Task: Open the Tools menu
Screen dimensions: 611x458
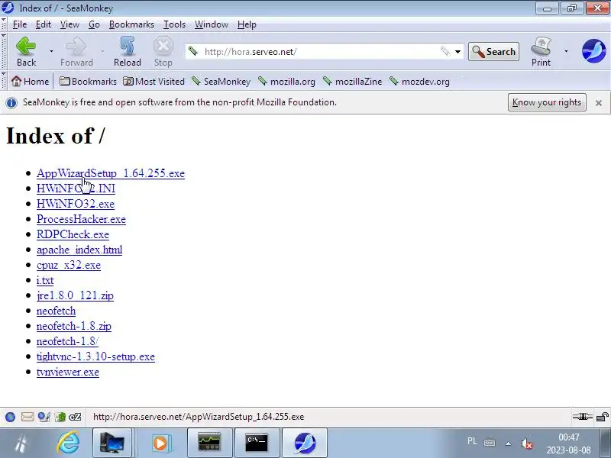Action: tap(174, 24)
